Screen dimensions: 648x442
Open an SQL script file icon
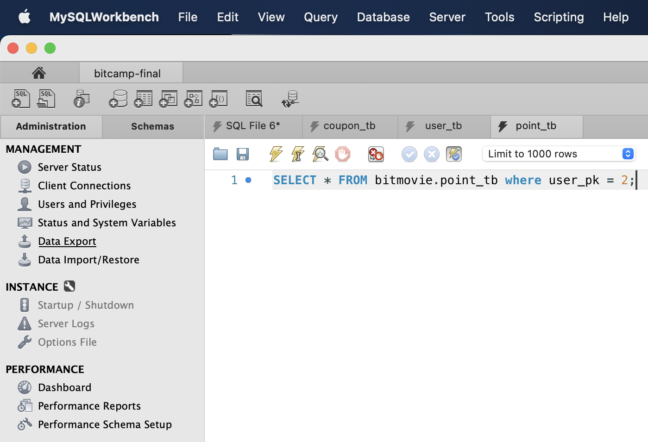click(46, 99)
